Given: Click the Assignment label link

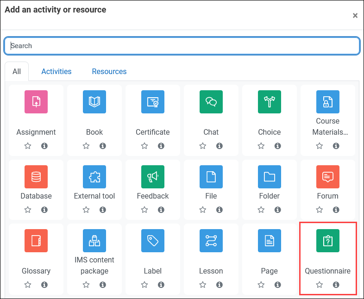Looking at the screenshot, I should (x=36, y=132).
